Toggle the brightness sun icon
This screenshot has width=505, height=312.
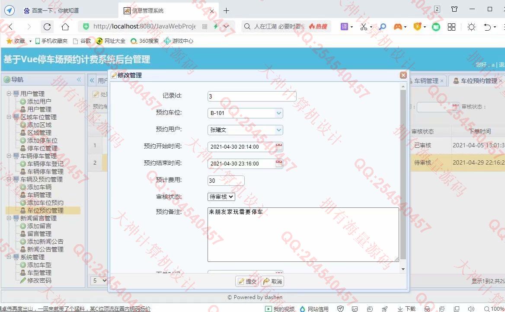[x=471, y=27]
